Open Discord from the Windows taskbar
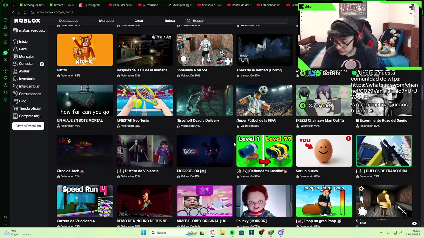 point(281,233)
